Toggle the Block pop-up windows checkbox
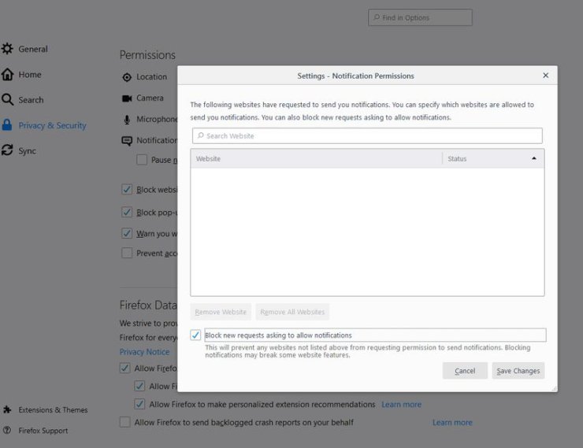 click(127, 212)
